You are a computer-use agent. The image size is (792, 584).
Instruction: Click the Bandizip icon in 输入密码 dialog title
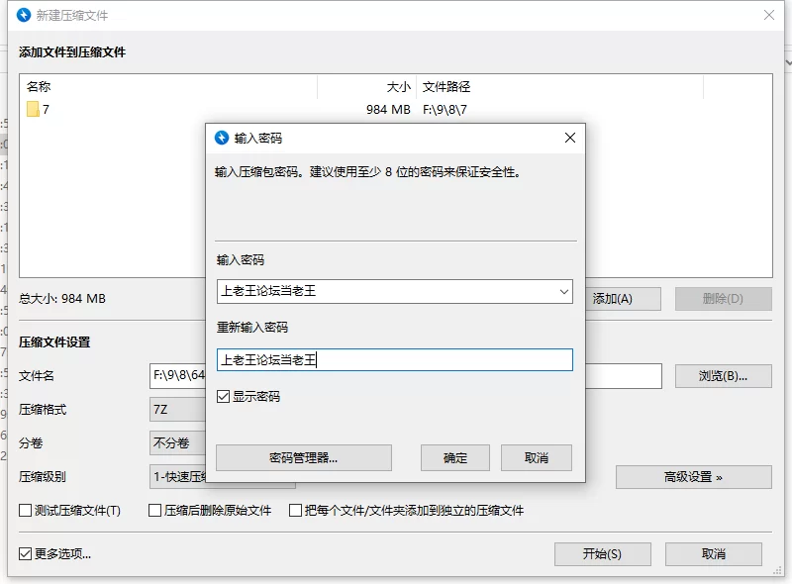(221, 138)
